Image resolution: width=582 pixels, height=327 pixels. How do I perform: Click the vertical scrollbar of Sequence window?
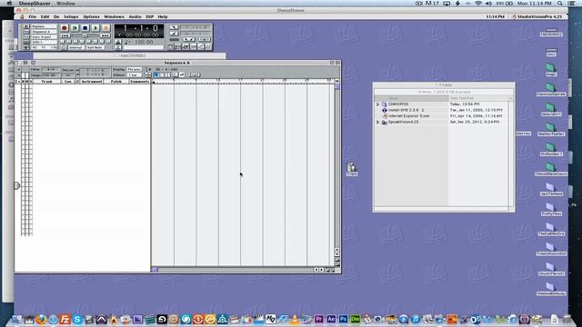[337, 166]
